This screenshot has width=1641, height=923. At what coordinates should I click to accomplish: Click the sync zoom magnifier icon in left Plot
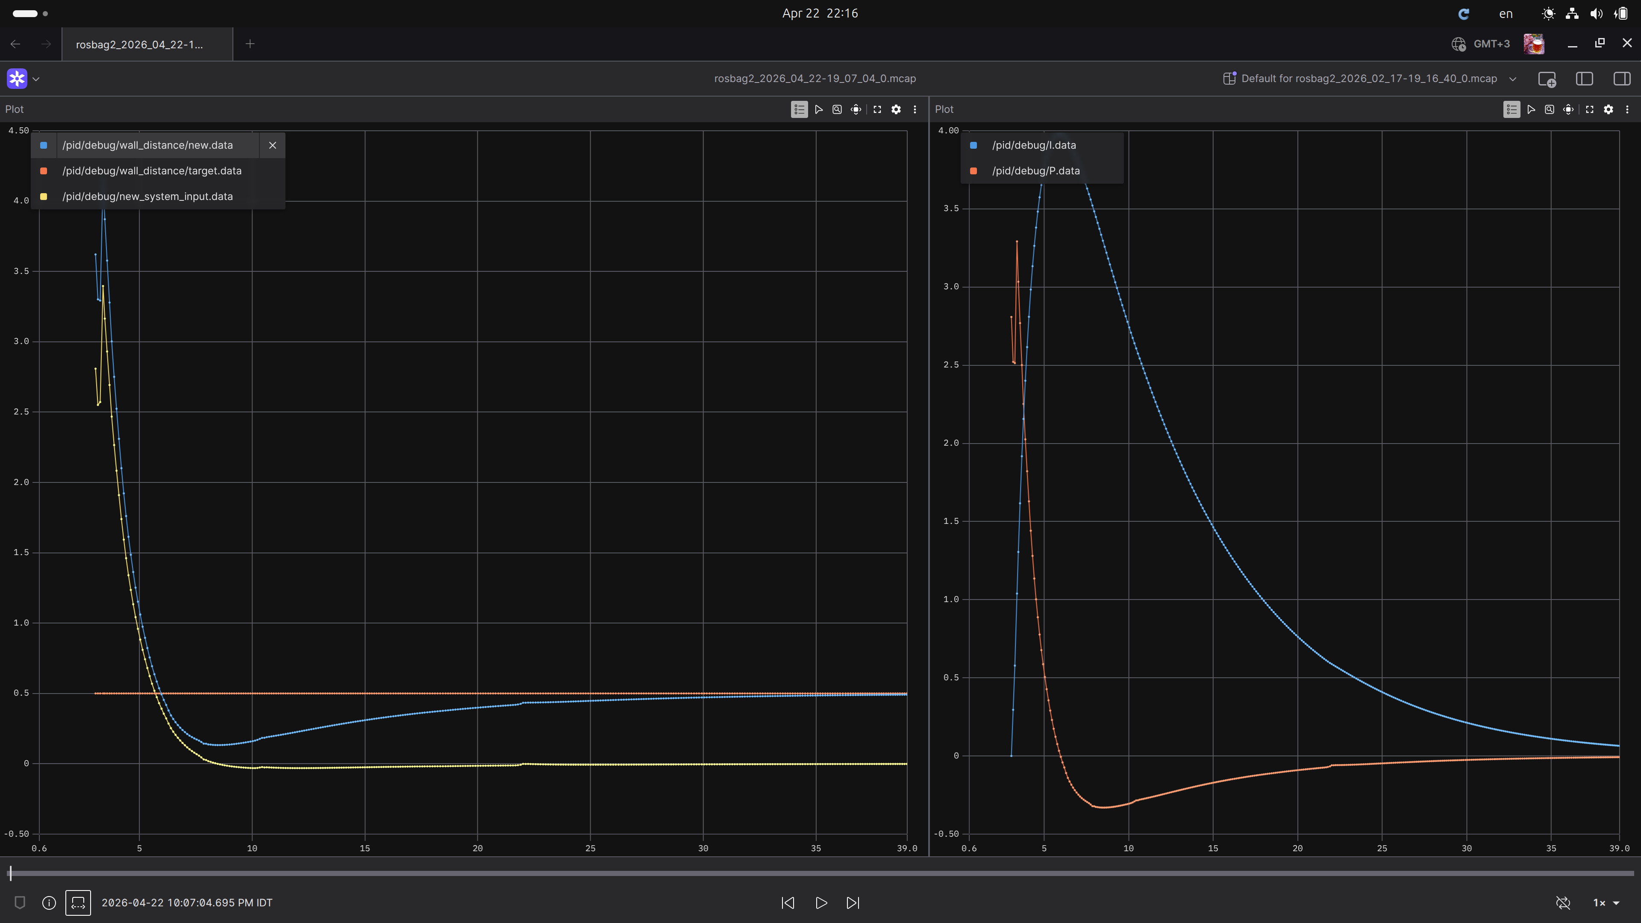click(x=837, y=109)
